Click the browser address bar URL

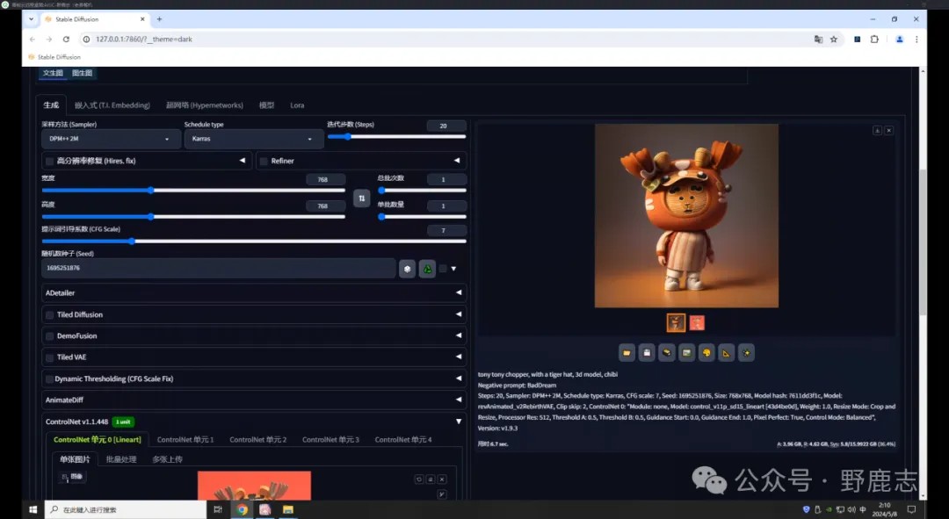144,39
